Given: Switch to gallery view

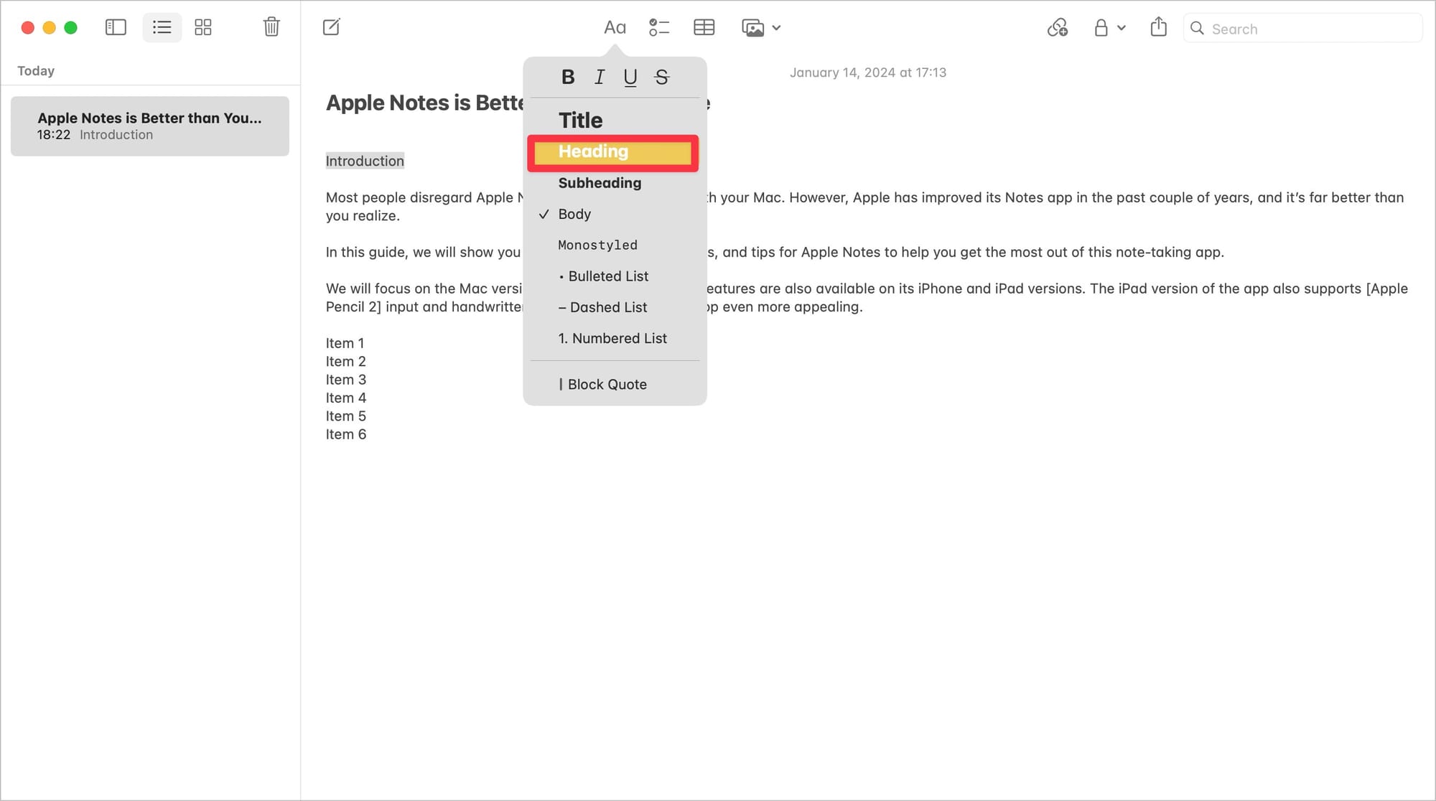Looking at the screenshot, I should pos(203,27).
